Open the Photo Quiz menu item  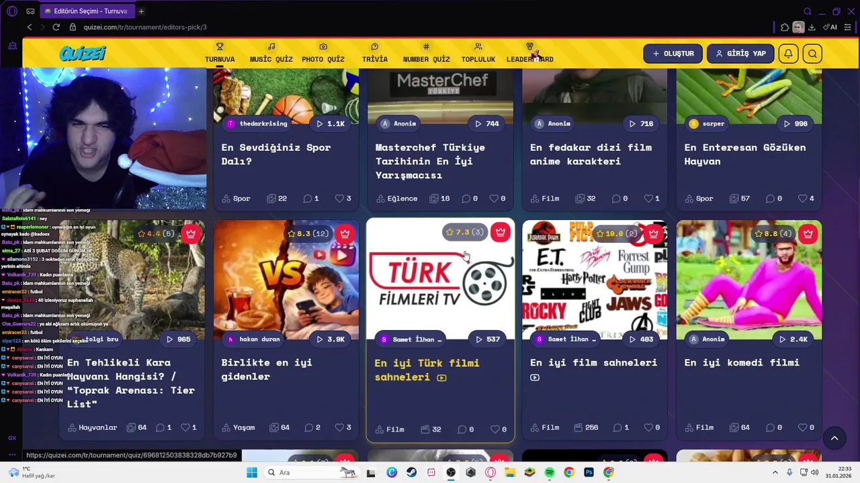coord(323,53)
